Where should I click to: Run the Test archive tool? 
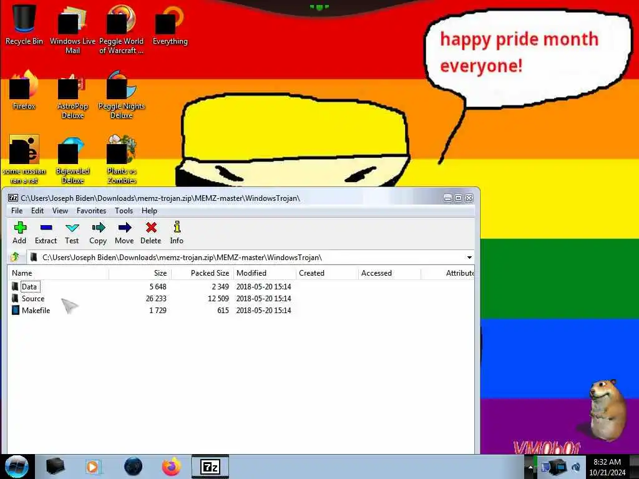tap(72, 233)
